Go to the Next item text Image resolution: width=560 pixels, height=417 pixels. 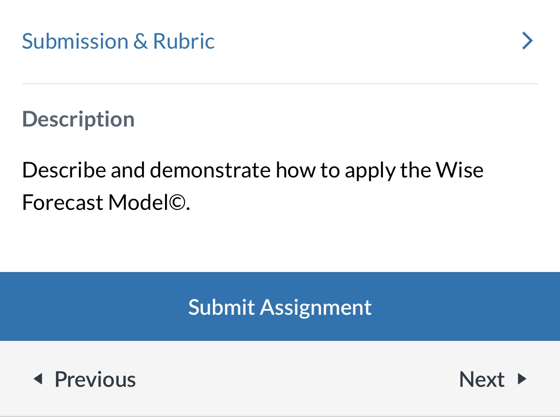pyautogui.click(x=482, y=380)
